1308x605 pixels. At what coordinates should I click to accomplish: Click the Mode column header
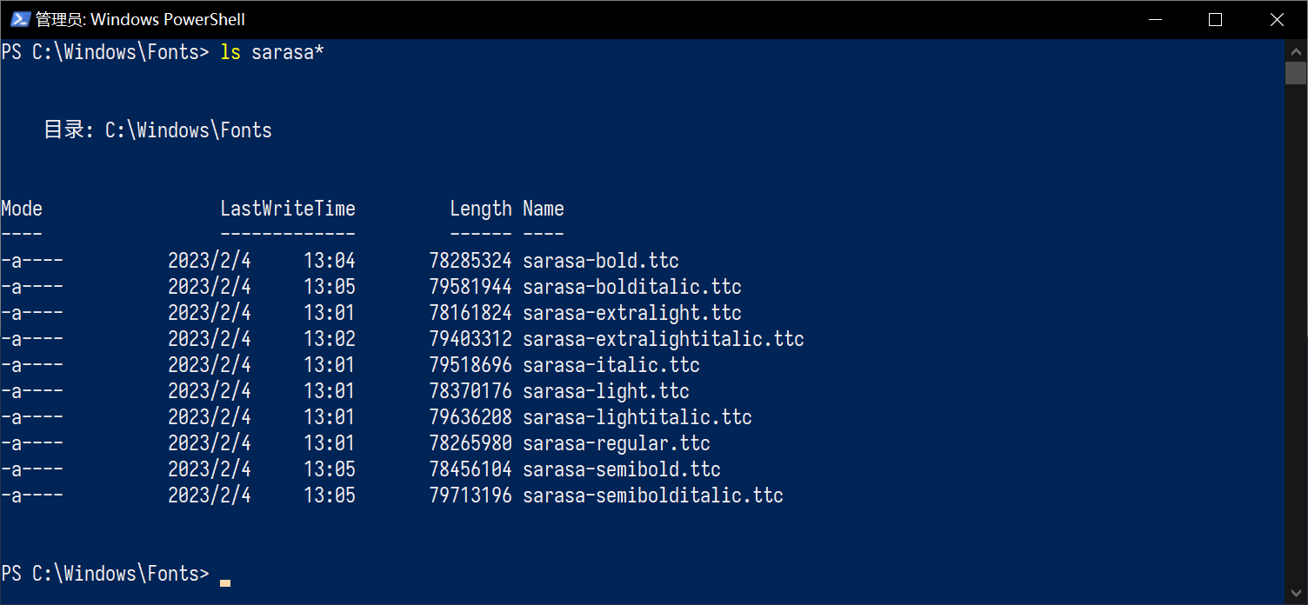21,208
